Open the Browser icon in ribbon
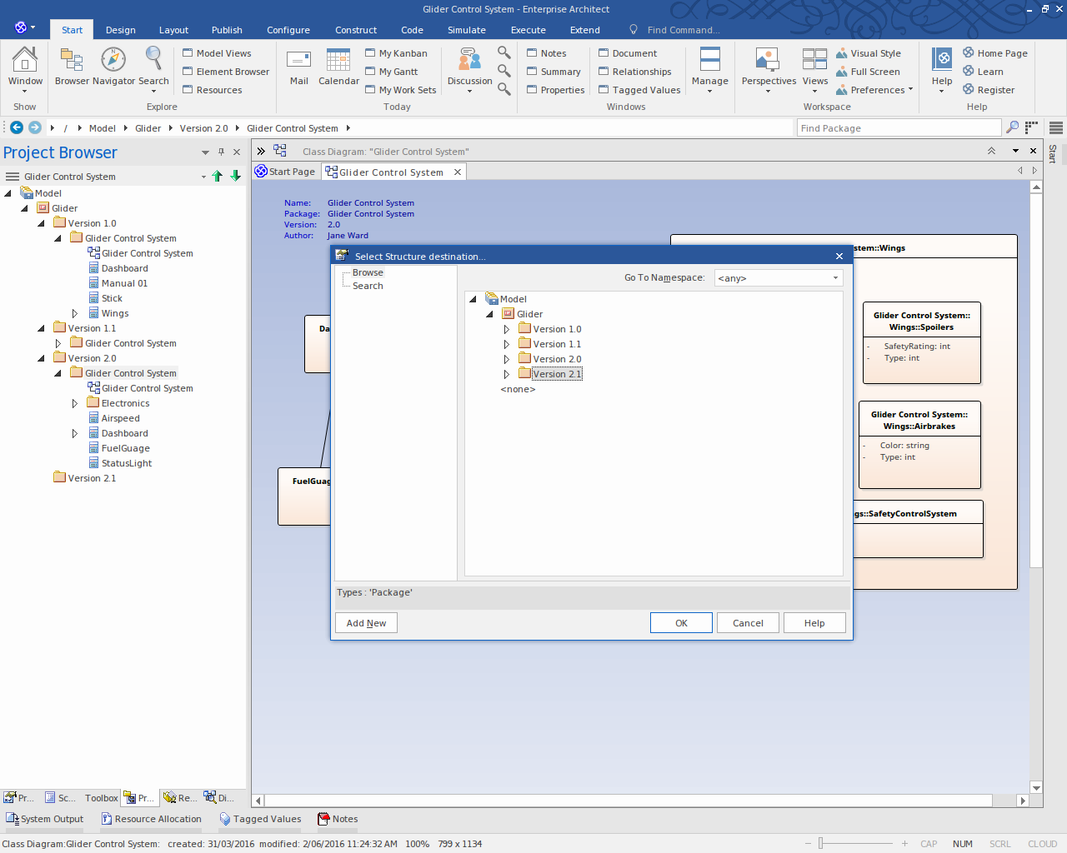The image size is (1067, 853). click(x=72, y=61)
